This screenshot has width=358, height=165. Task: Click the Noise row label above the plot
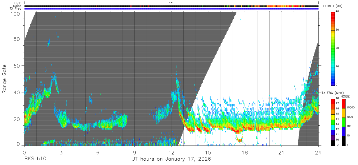tap(17, 6)
